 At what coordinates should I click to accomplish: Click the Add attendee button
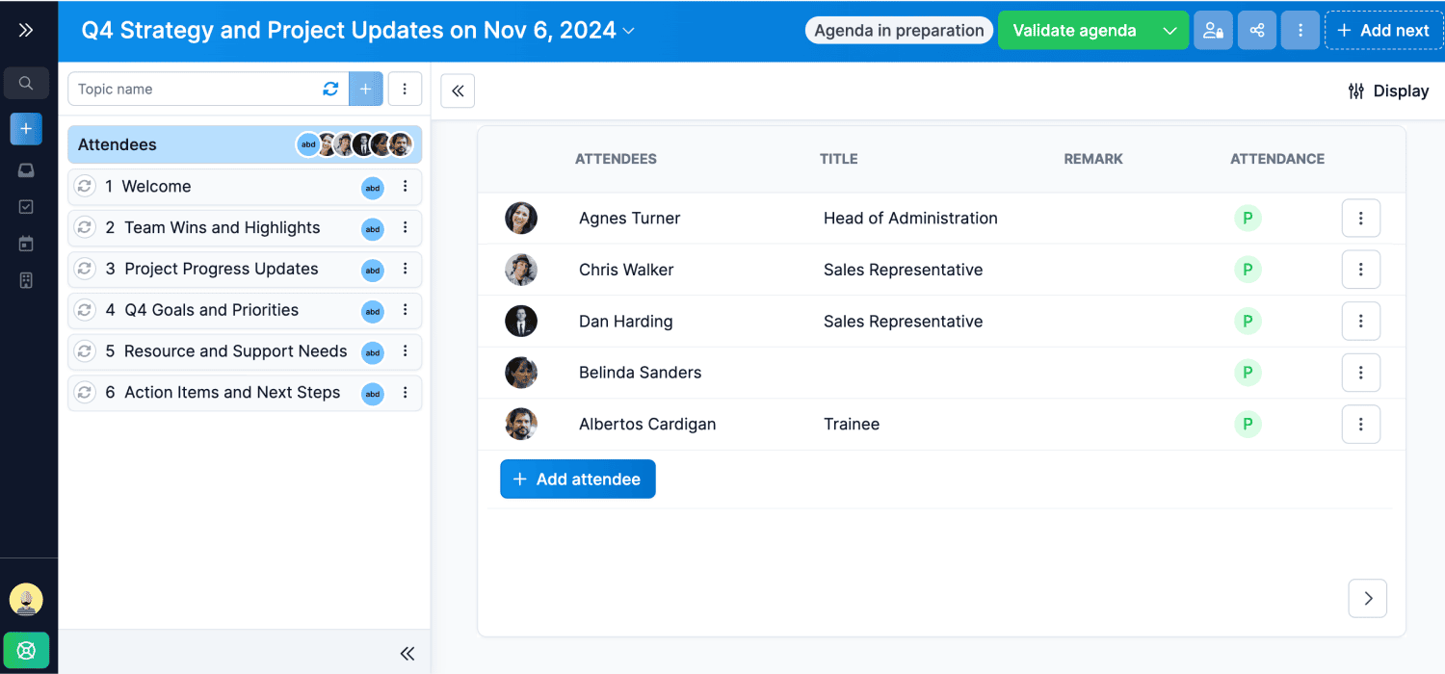(x=577, y=480)
